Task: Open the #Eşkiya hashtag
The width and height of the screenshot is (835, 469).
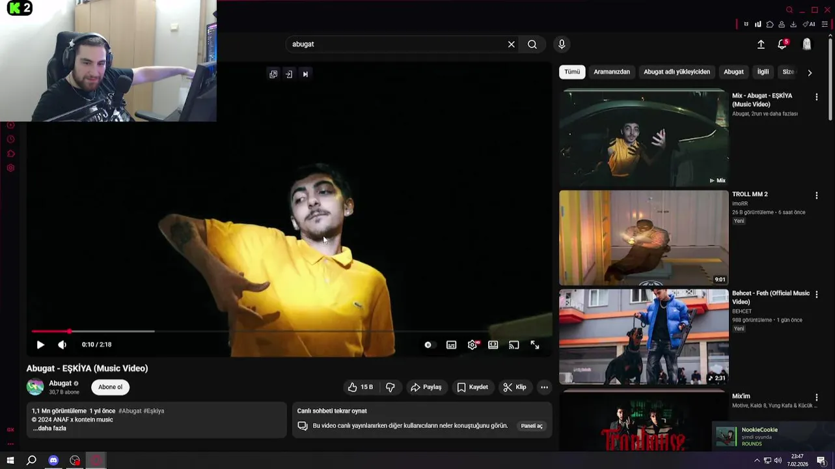Action: (x=154, y=411)
